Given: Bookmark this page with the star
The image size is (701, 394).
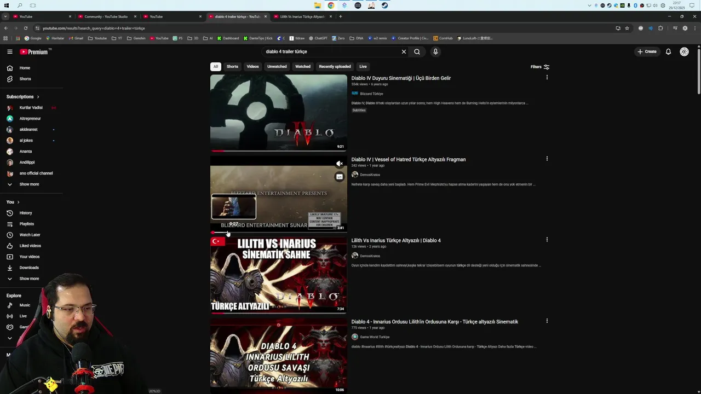Looking at the screenshot, I should (x=627, y=28).
